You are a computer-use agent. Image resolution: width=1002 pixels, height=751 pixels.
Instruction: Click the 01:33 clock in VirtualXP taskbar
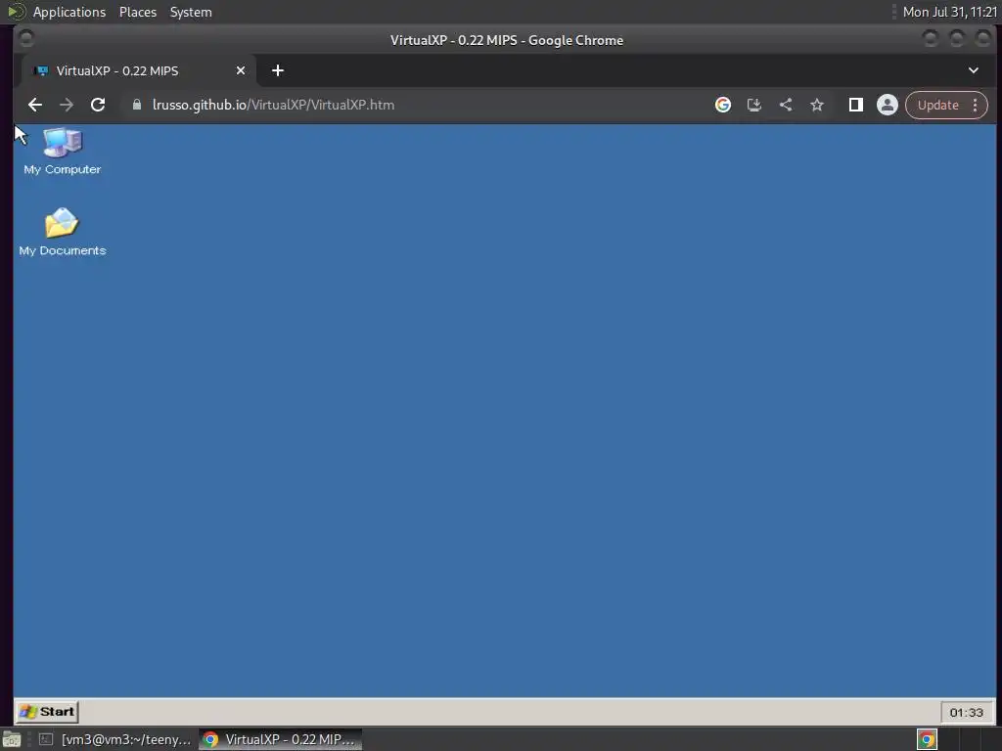click(966, 712)
